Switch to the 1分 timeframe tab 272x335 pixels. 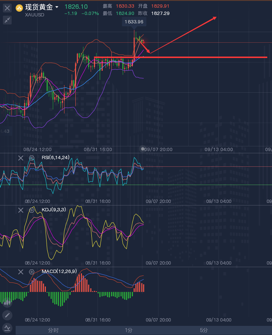click(x=129, y=330)
